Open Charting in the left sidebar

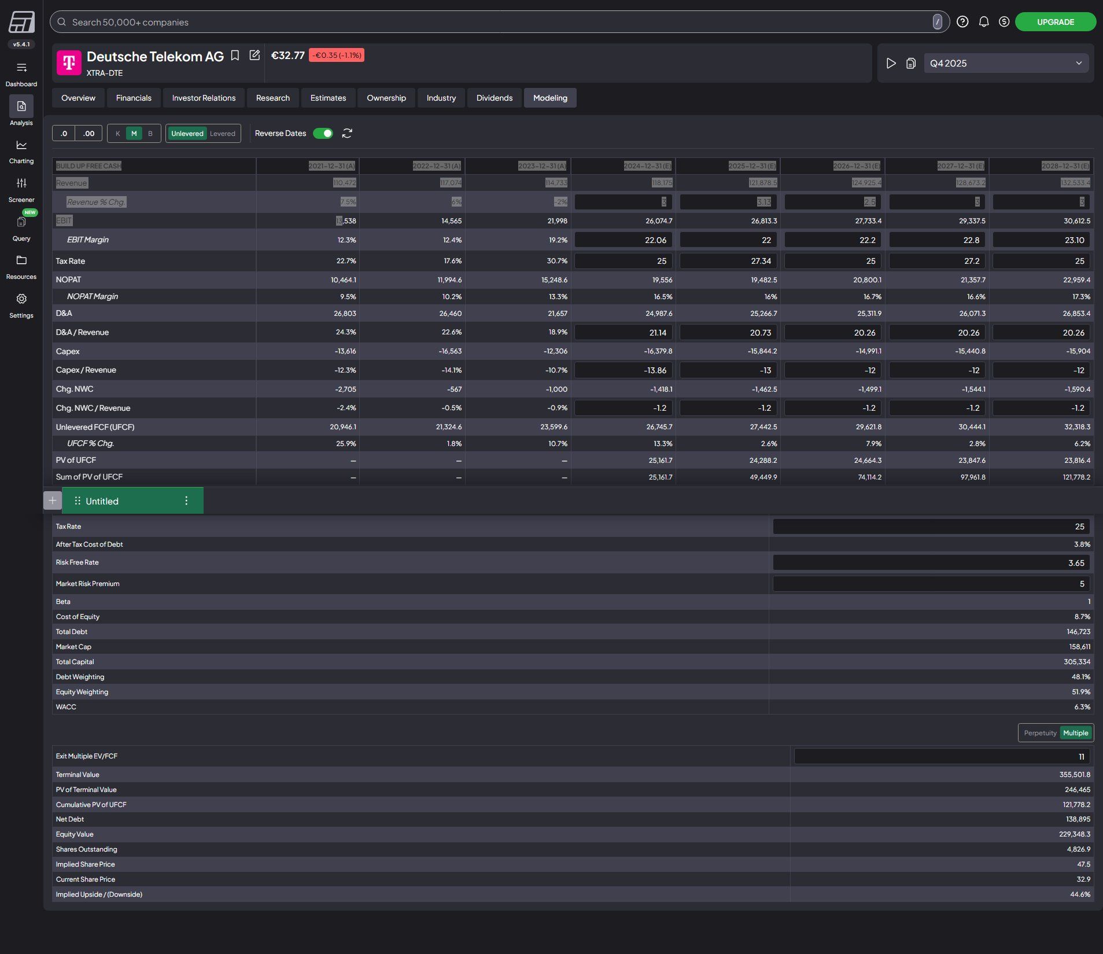(21, 152)
